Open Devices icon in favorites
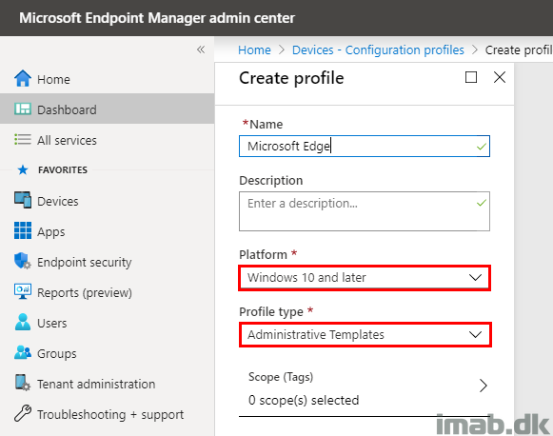The image size is (553, 436). pyautogui.click(x=23, y=200)
